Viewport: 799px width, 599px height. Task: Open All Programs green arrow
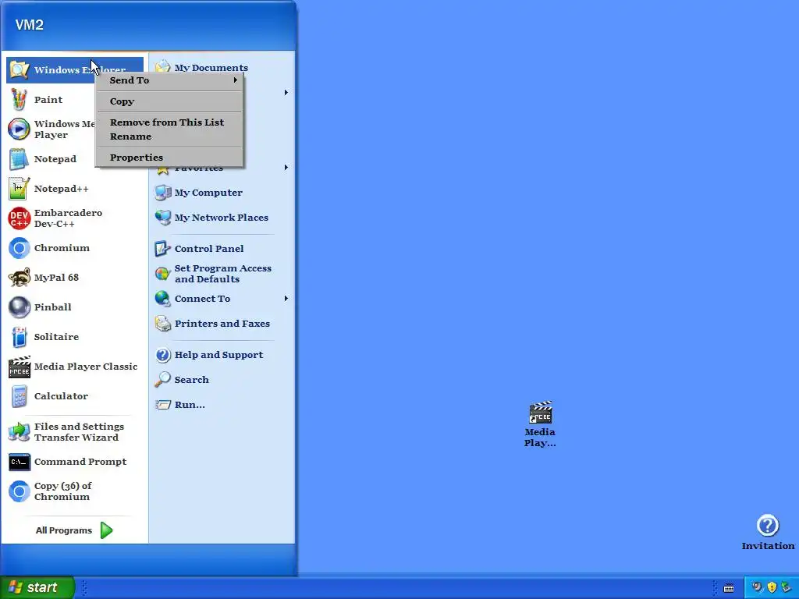point(106,530)
